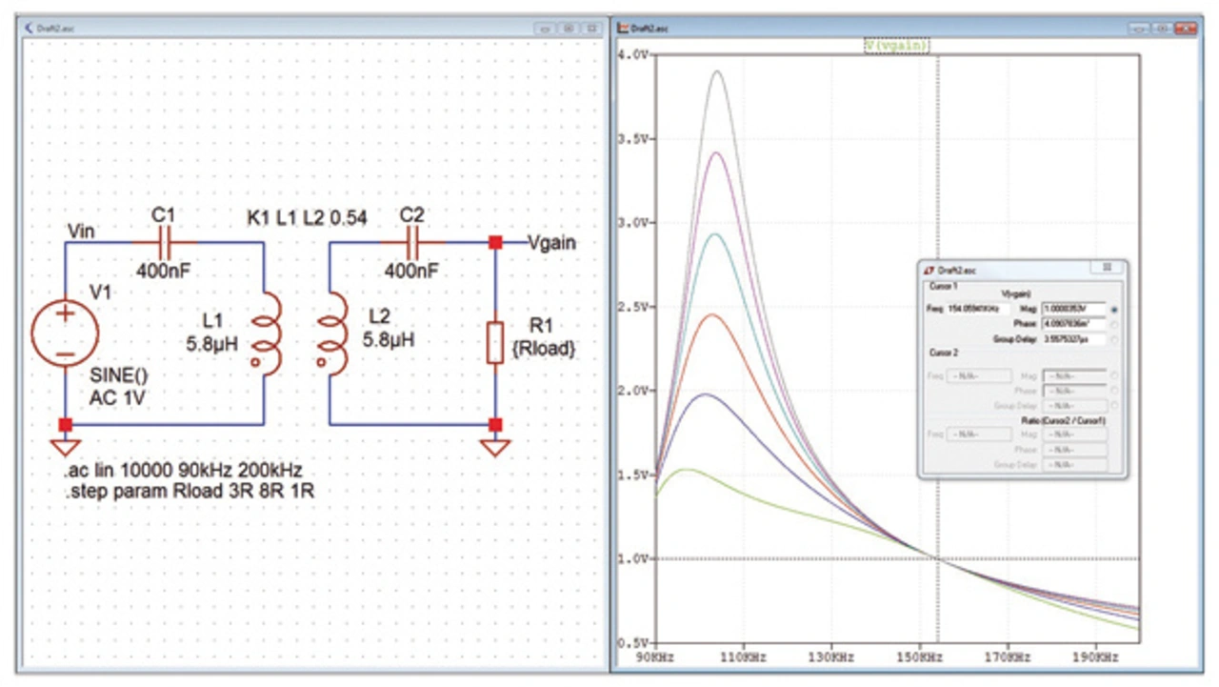This screenshot has height=687, width=1219.
Task: Click the R1 load resistor symbol
Action: pos(494,343)
